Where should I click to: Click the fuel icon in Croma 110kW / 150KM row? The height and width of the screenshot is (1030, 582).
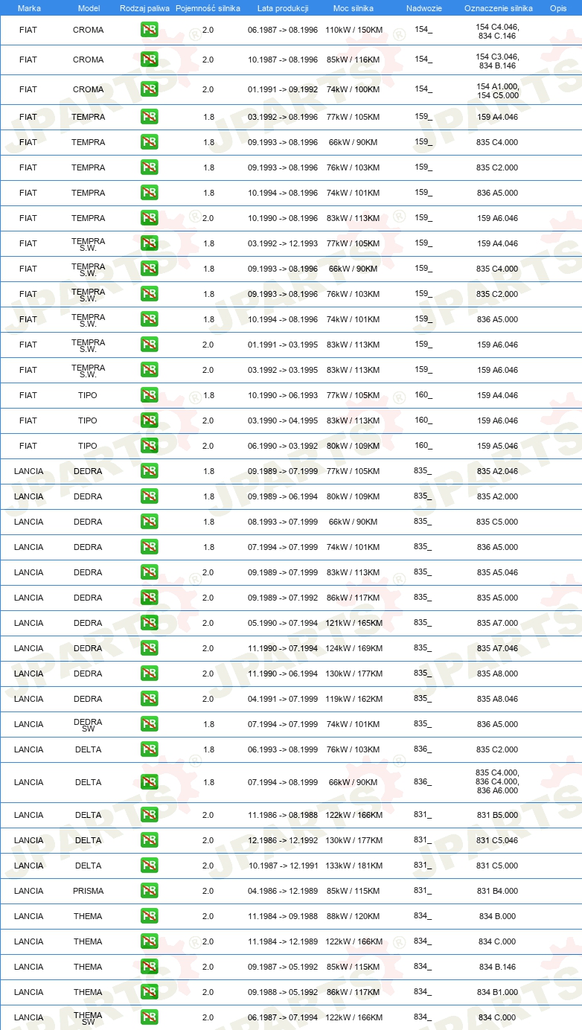[x=150, y=30]
